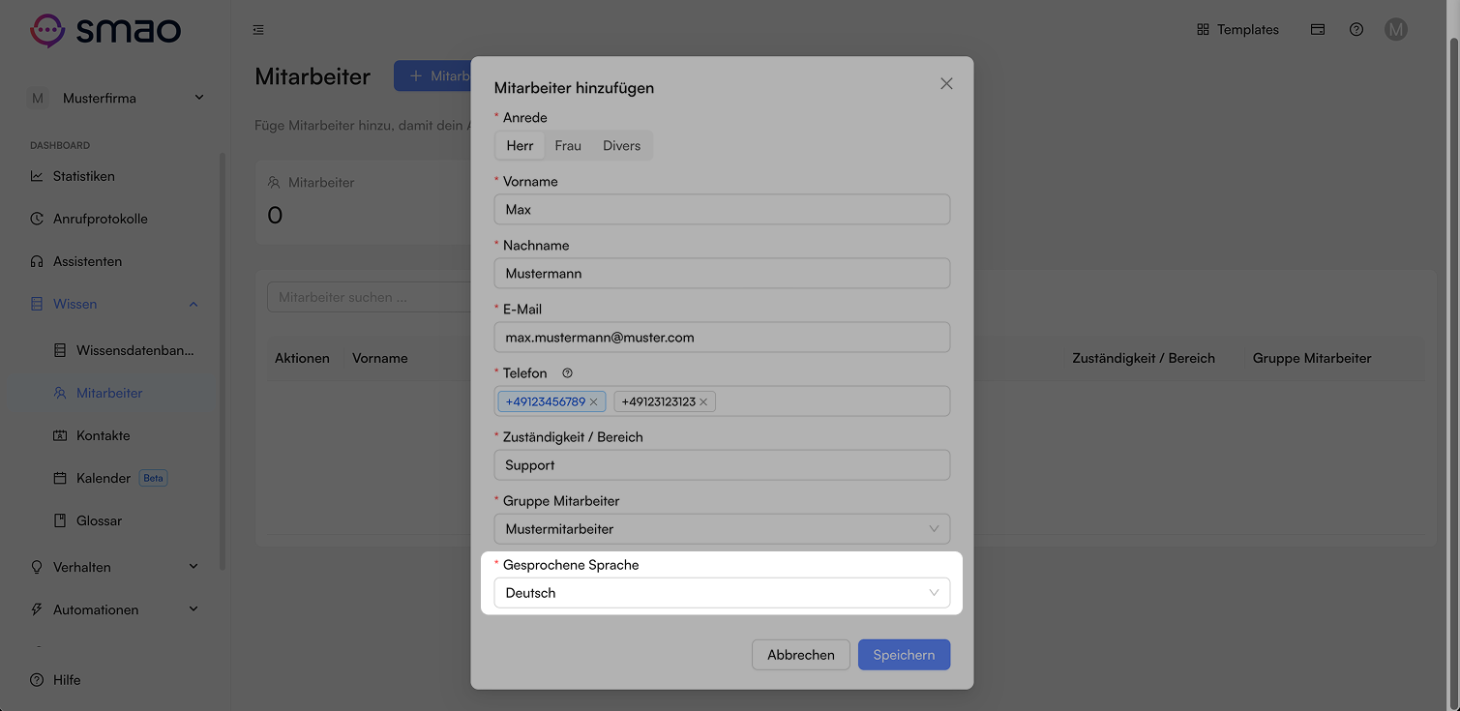The image size is (1460, 711).
Task: Click the Zuständigkeit / Bereich Support field
Action: tap(722, 464)
